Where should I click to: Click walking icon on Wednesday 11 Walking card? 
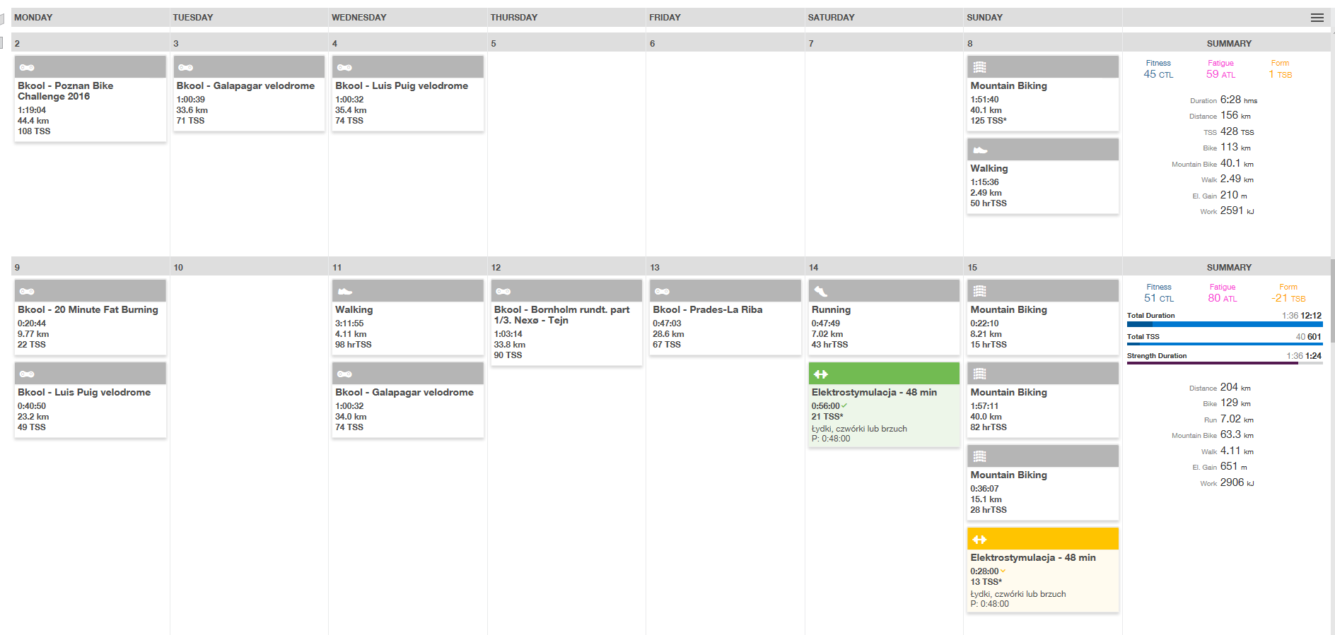point(344,292)
